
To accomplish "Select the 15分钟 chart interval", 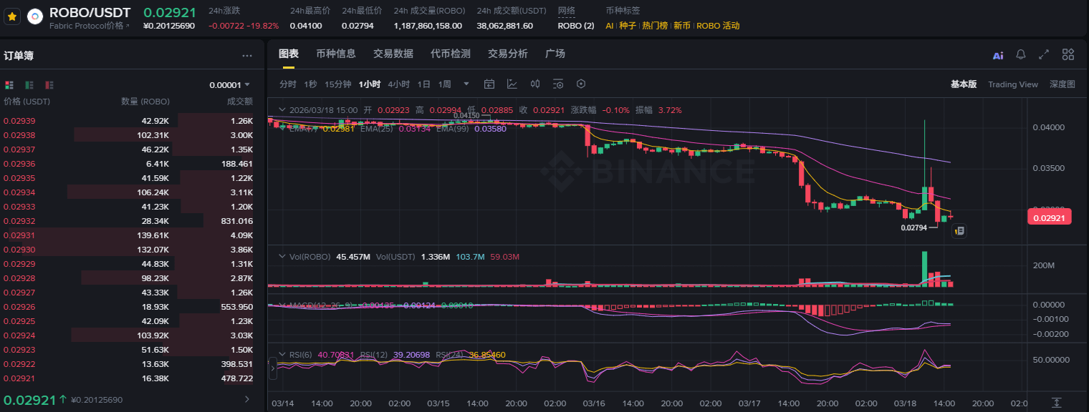I will 337,84.
